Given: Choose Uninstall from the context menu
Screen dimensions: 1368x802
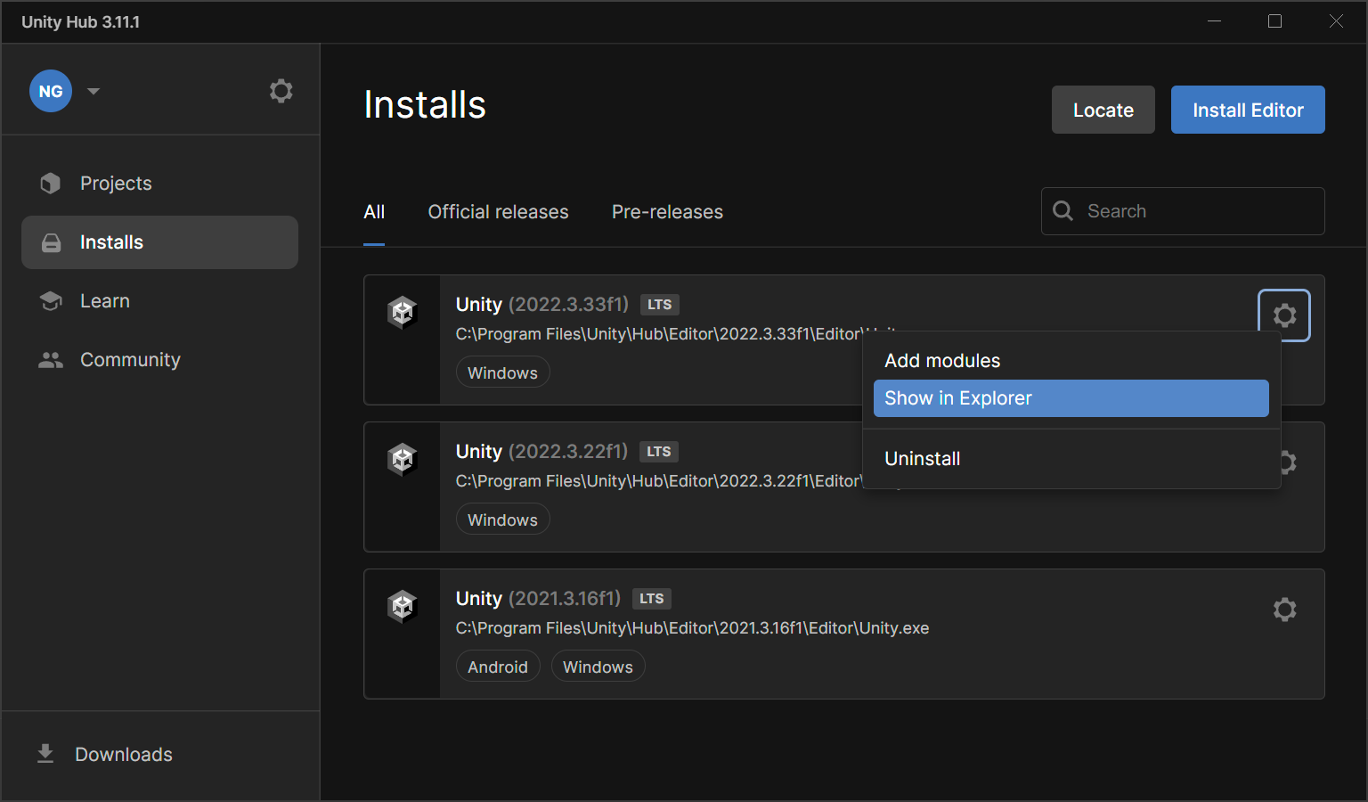Looking at the screenshot, I should click(922, 458).
